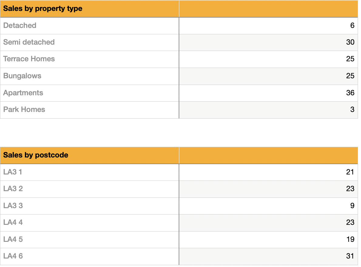Click the 'Semi detached' row label
This screenshot has height=267, width=361.
[29, 42]
